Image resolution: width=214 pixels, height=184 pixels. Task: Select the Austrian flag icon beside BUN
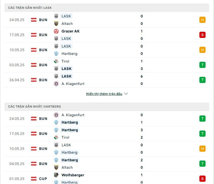pos(33,20)
